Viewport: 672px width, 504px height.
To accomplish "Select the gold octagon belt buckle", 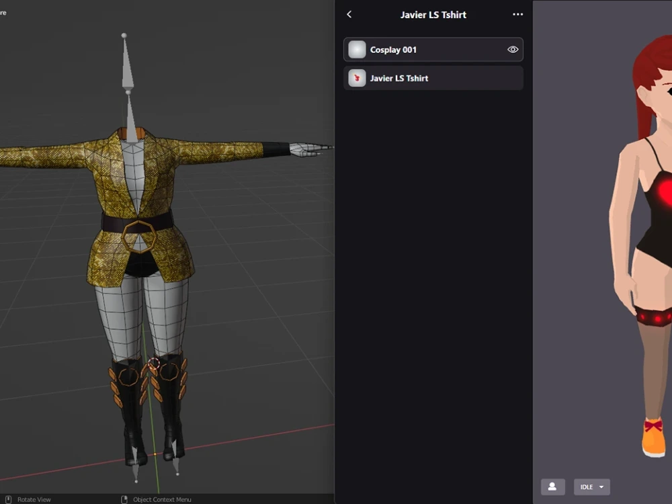I will pyautogui.click(x=139, y=237).
